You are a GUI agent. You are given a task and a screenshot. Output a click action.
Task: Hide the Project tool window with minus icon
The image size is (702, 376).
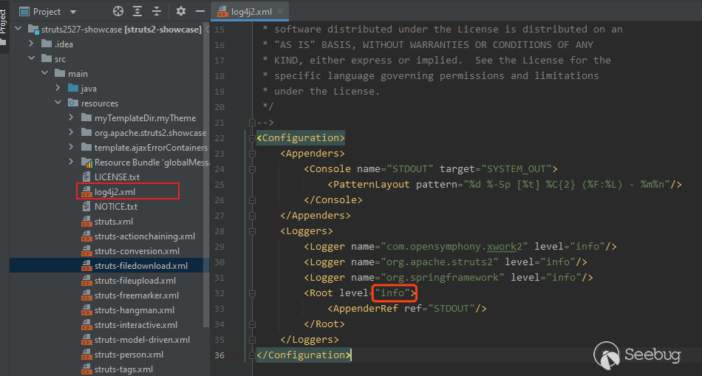coord(200,11)
